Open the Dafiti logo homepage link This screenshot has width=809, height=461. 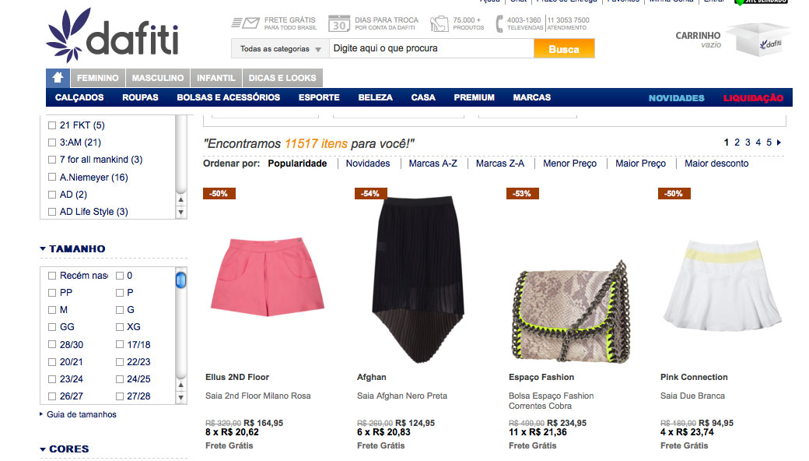tap(113, 35)
